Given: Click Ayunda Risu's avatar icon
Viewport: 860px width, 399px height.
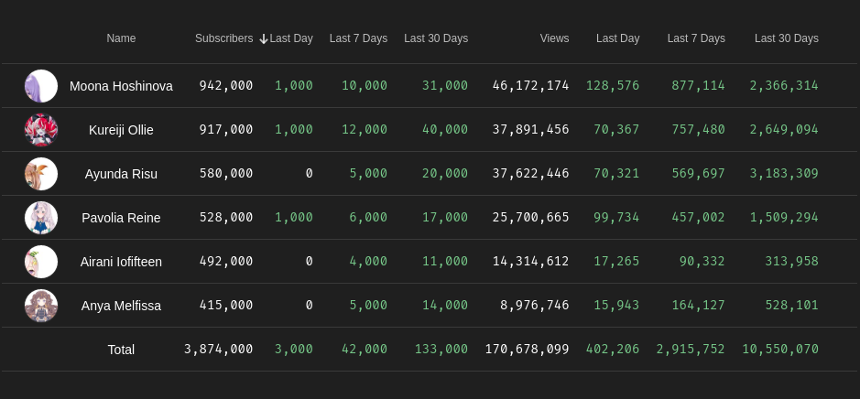Looking at the screenshot, I should coord(41,174).
